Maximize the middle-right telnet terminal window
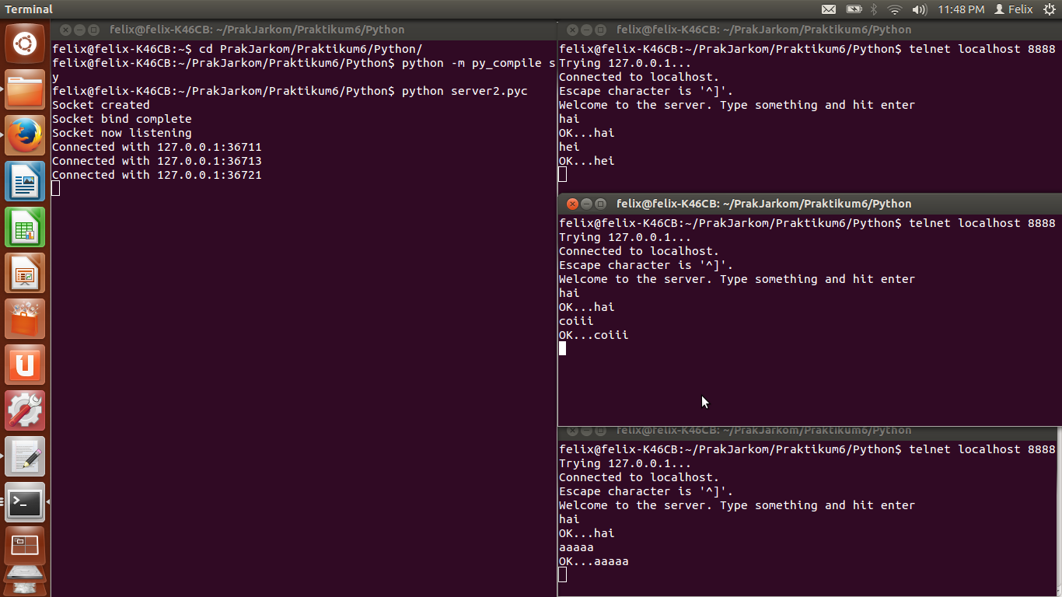This screenshot has height=597, width=1062. (x=601, y=204)
